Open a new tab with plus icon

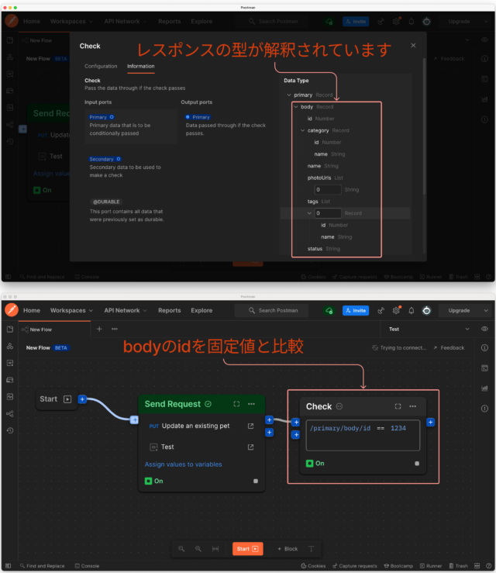99,329
